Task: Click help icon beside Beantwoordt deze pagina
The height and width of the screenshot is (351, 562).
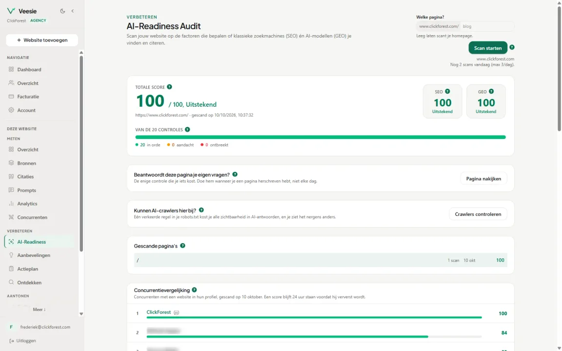Action: 235,175
